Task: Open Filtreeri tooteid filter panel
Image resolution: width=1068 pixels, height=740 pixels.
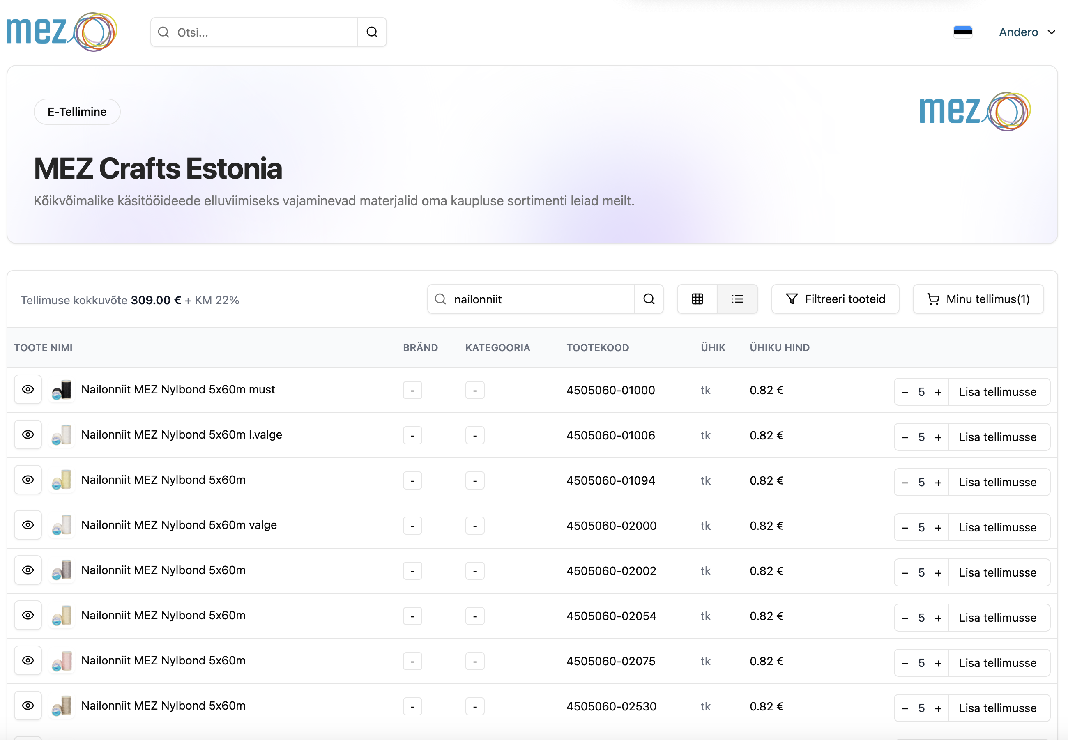Action: pyautogui.click(x=835, y=299)
